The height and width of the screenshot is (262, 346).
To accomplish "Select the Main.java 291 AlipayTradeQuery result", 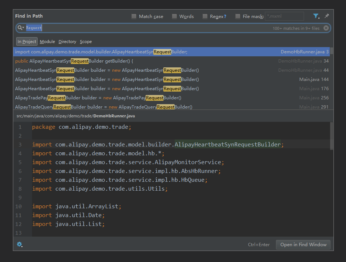I will click(x=171, y=107).
